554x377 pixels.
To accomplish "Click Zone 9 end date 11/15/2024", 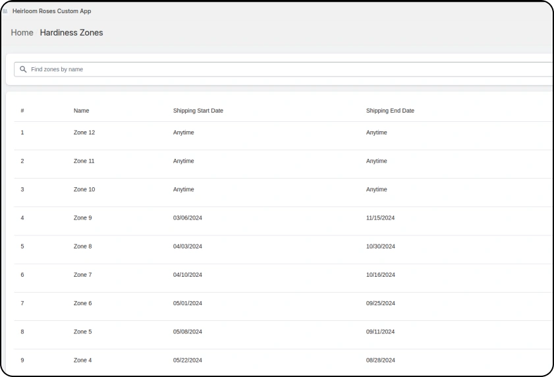I will point(380,217).
